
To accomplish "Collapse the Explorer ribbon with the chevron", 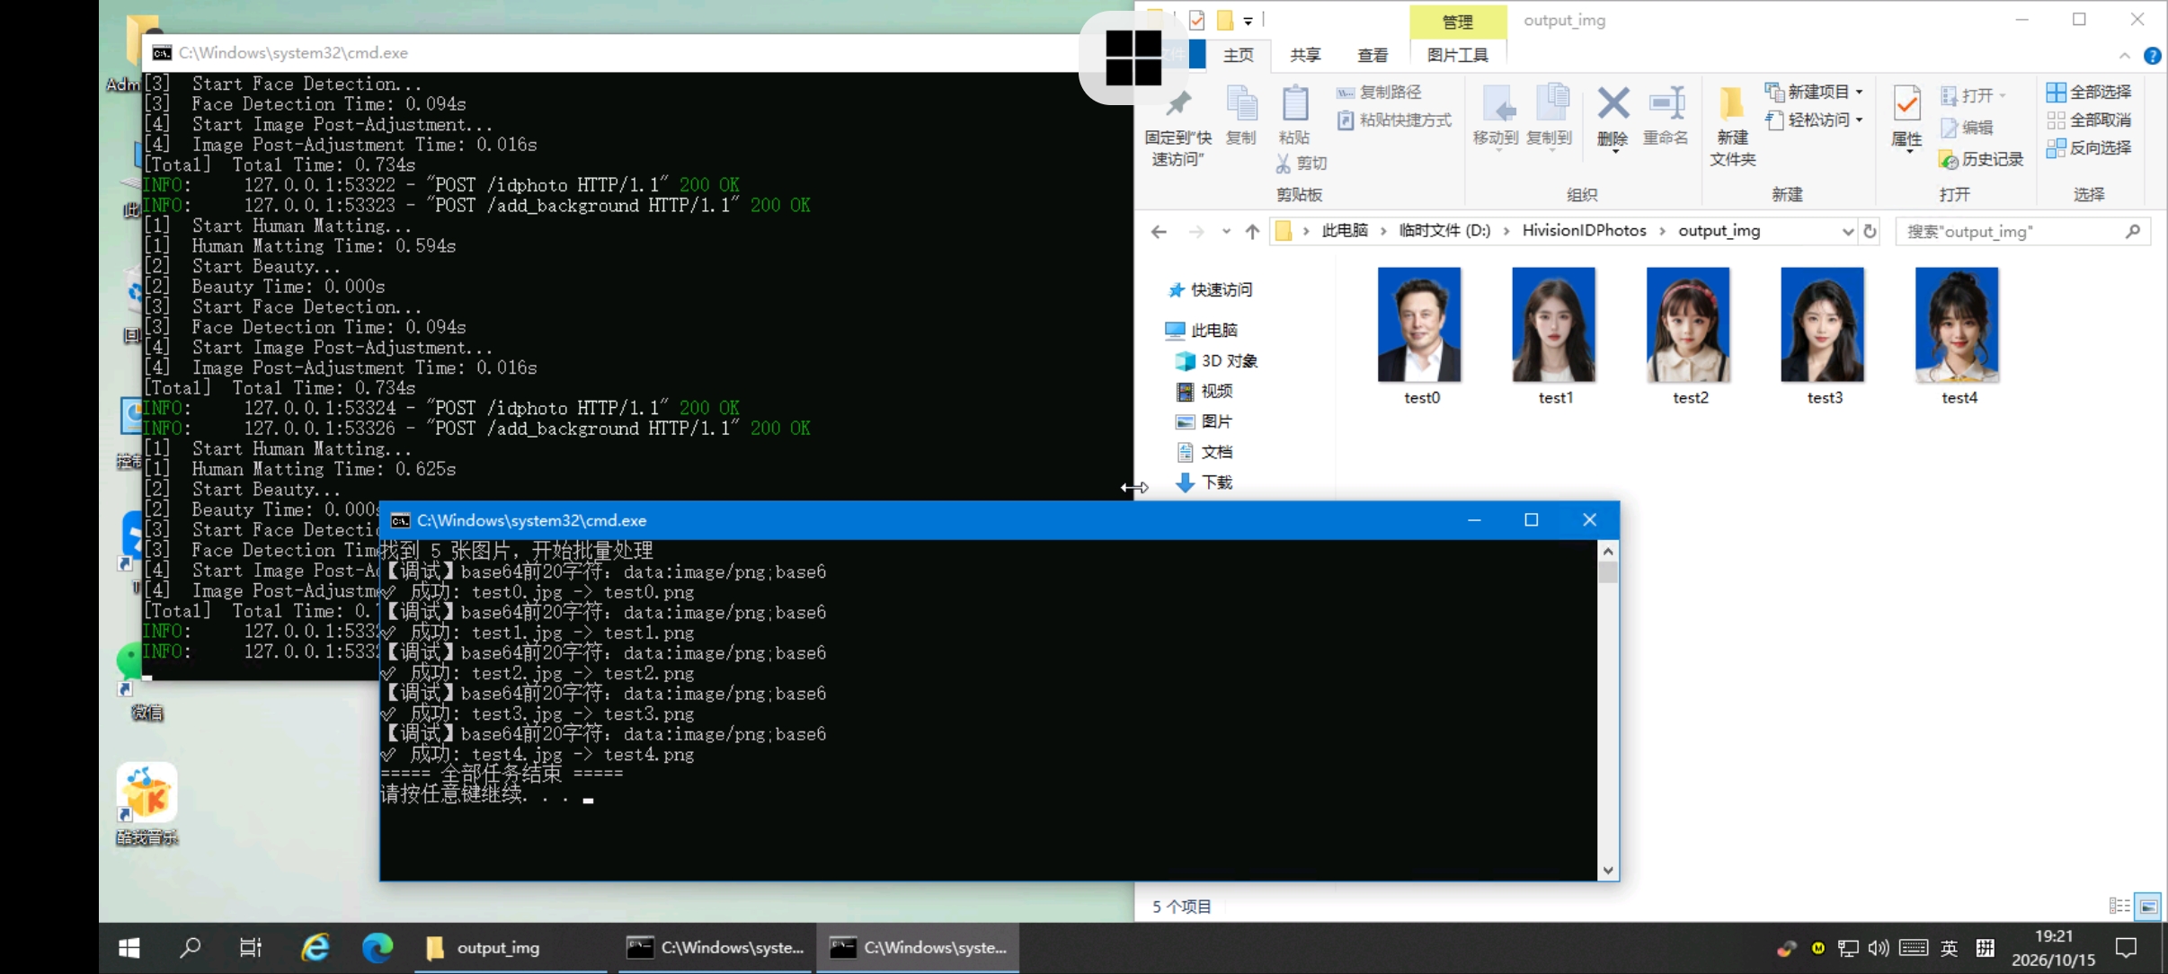I will 2125,56.
